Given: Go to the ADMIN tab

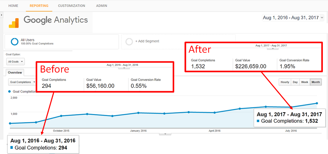Looking at the screenshot, I should pos(102,6).
